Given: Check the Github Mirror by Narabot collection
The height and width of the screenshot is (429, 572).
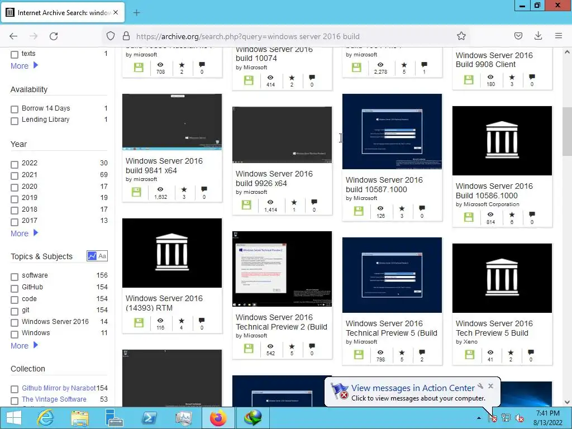Looking at the screenshot, I should 15,389.
